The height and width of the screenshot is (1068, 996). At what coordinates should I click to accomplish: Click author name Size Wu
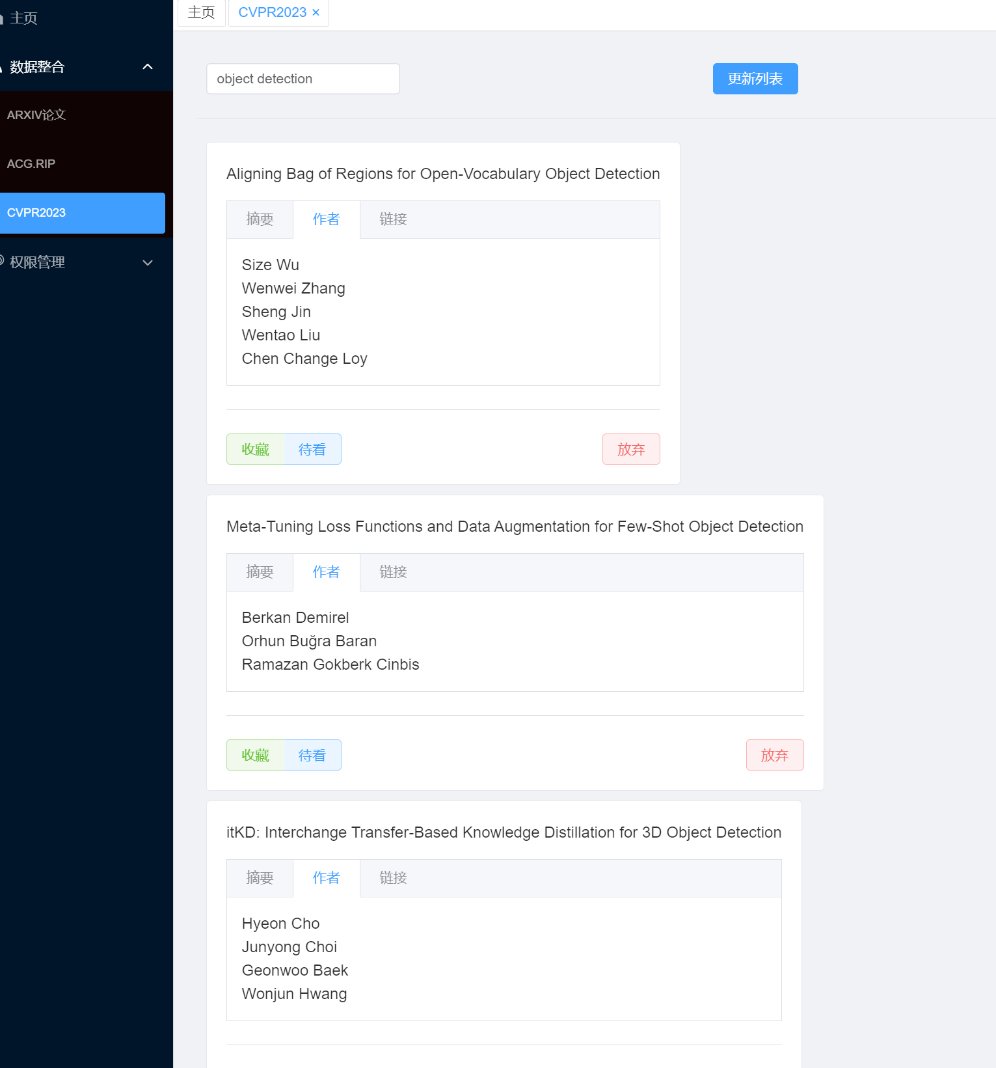tap(271, 265)
